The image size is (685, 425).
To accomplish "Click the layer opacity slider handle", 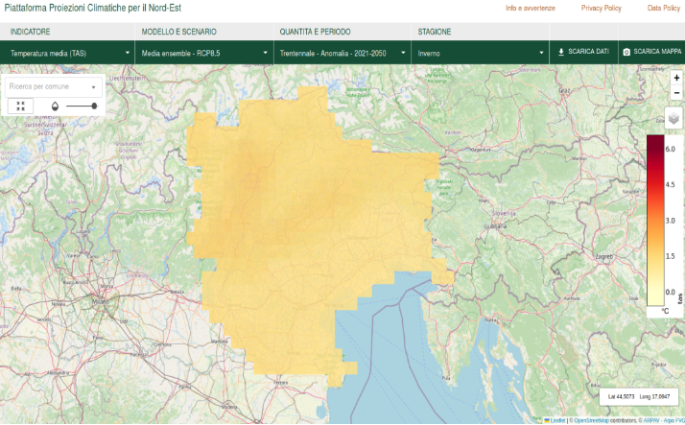I will [94, 106].
